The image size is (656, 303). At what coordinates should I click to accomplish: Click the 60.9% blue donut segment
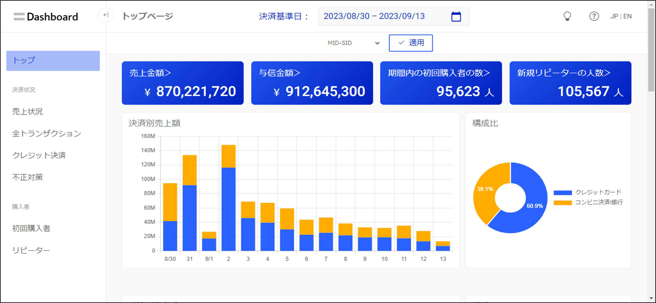pos(534,206)
